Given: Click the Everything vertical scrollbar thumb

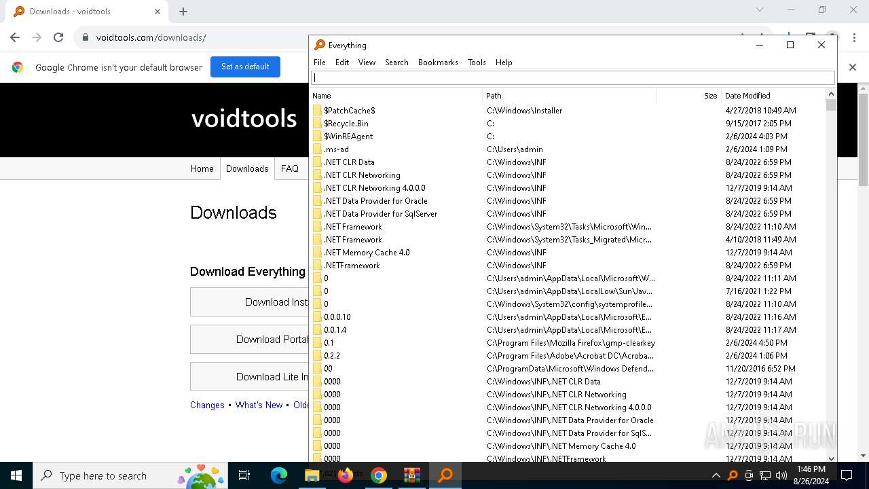Looking at the screenshot, I should (x=831, y=105).
